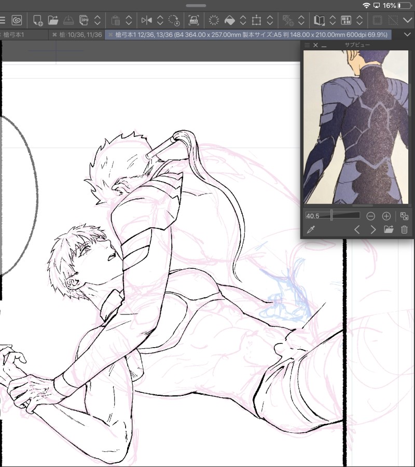Show previous image in Sub View
Viewport: 415px width, 467px height.
click(x=357, y=230)
